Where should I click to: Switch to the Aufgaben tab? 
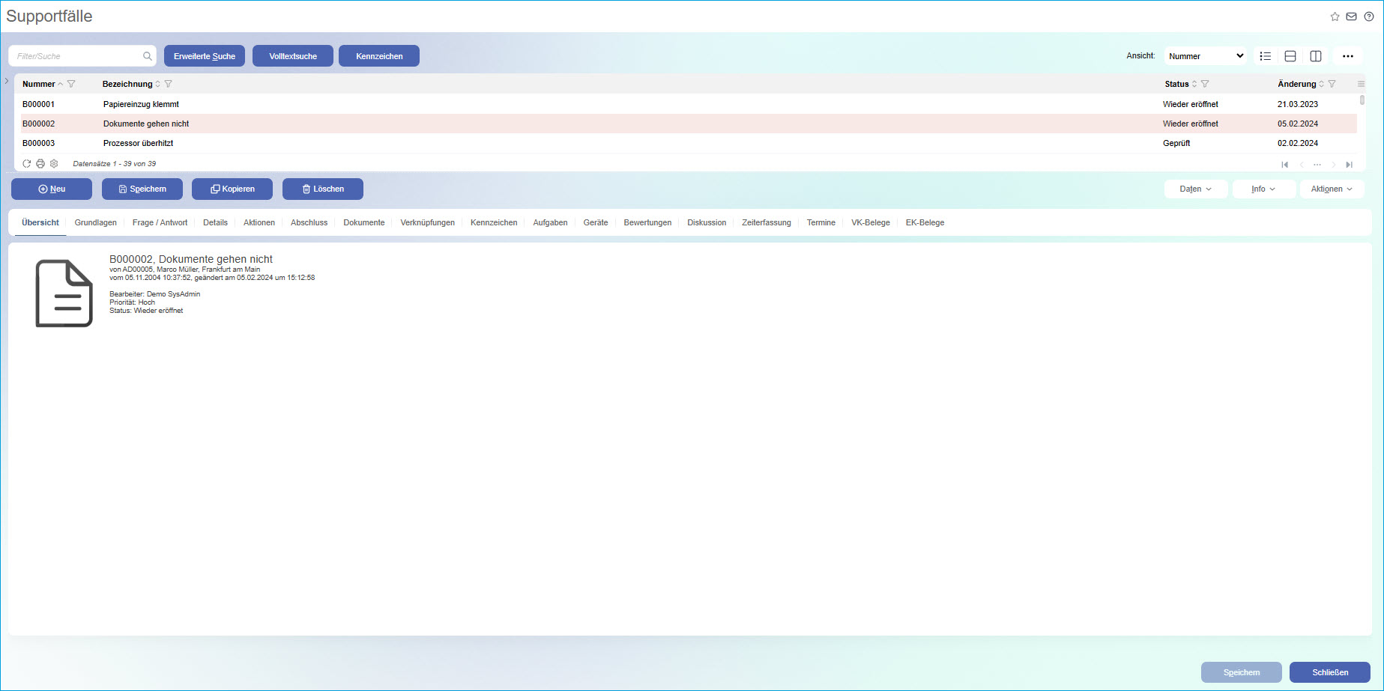[550, 223]
